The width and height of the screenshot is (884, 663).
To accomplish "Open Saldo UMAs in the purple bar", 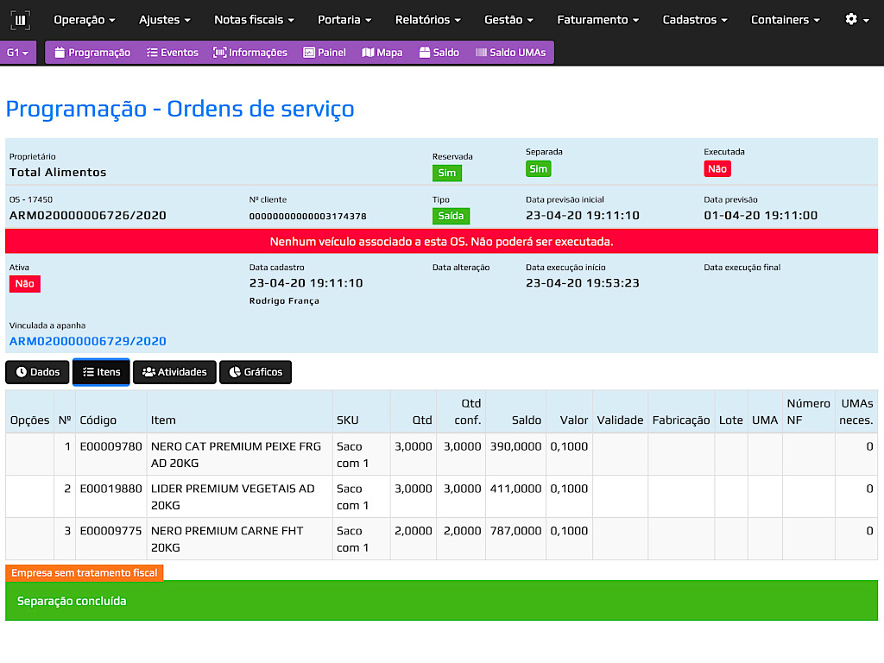I will click(x=511, y=53).
